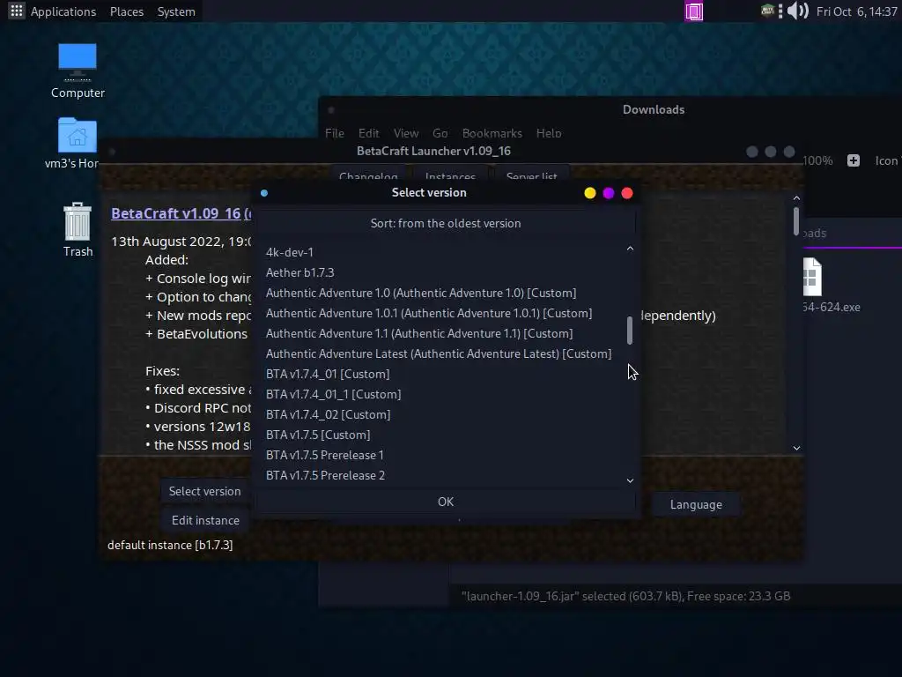Open the File menu in Downloads window
The height and width of the screenshot is (677, 902).
pyautogui.click(x=334, y=133)
